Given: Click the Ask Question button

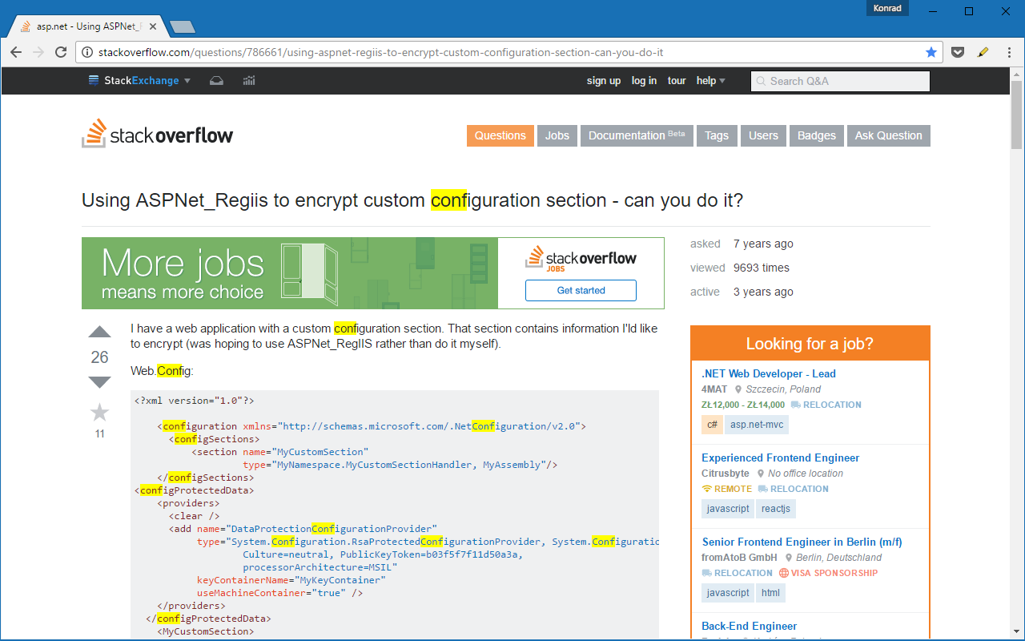Looking at the screenshot, I should 888,135.
